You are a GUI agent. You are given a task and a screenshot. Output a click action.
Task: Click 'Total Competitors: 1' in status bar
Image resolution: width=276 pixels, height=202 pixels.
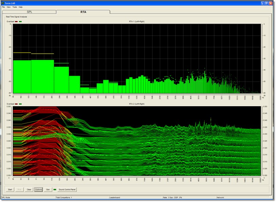(x=64, y=198)
